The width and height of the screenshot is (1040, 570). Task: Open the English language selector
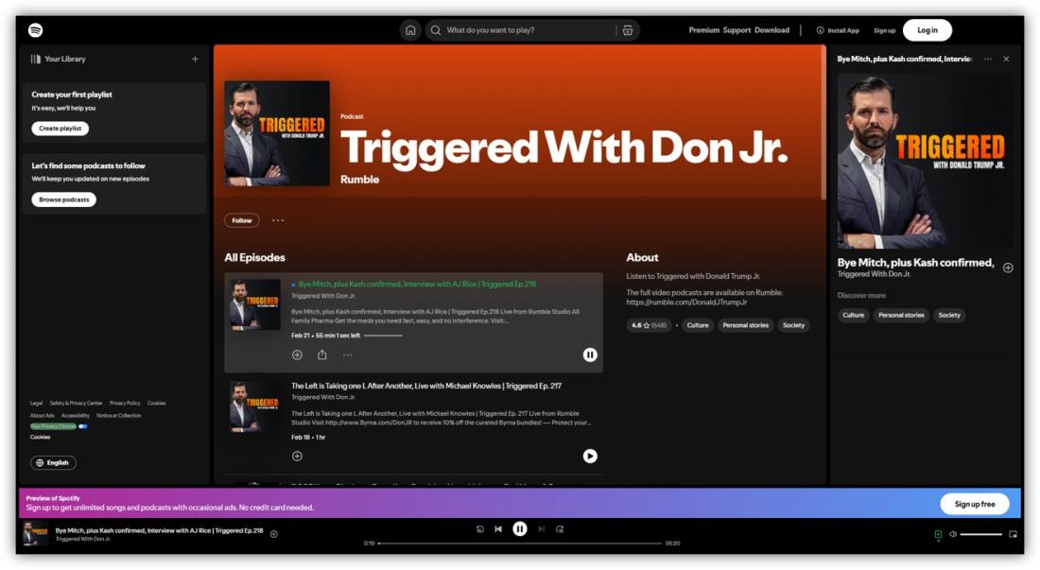click(x=53, y=462)
